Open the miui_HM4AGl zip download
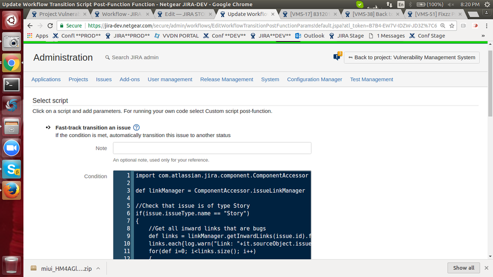The height and width of the screenshot is (277, 493). [62, 269]
